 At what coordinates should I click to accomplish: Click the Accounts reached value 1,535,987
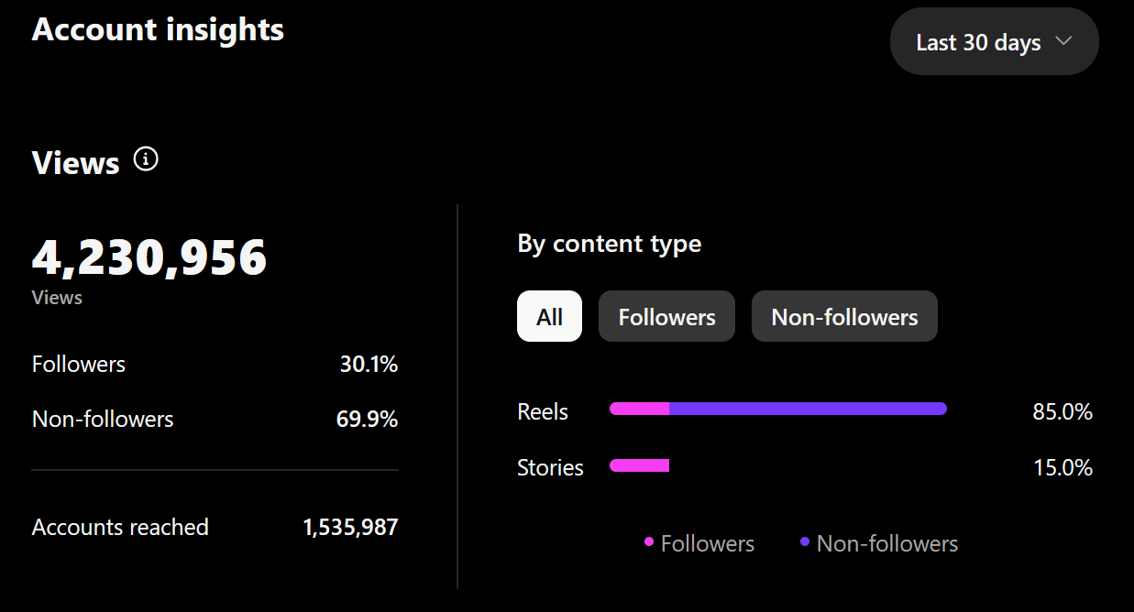[350, 527]
